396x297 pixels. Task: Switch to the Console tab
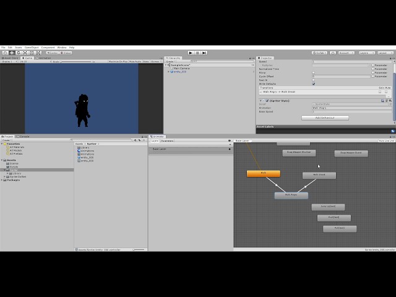(x=24, y=136)
